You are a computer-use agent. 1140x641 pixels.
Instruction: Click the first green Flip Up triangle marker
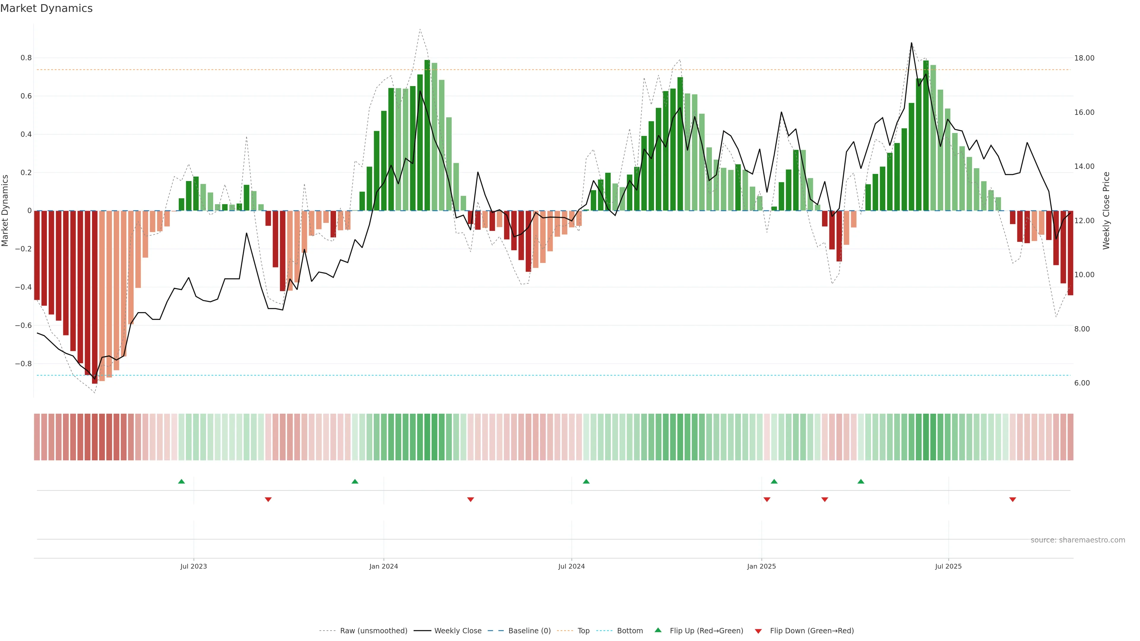tap(181, 481)
